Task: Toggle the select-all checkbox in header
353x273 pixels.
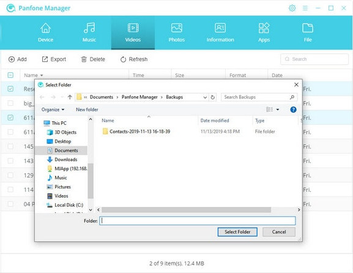Action: 10,75
